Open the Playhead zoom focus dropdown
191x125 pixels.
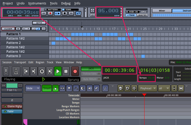pyautogui.click(x=147, y=88)
